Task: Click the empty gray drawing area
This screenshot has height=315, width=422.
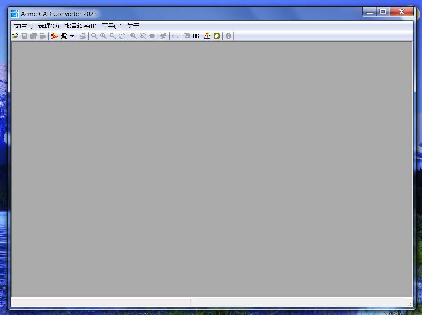Action: (212, 169)
